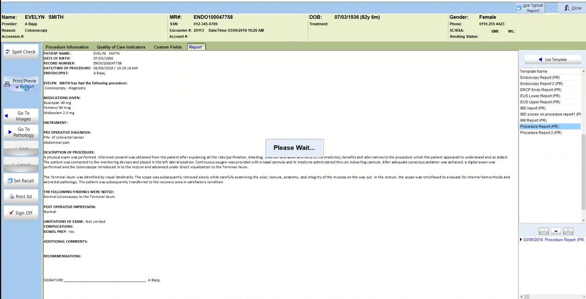Toggle the checkmark button below template list
Viewport: 586px width, 299px height.
544,231
